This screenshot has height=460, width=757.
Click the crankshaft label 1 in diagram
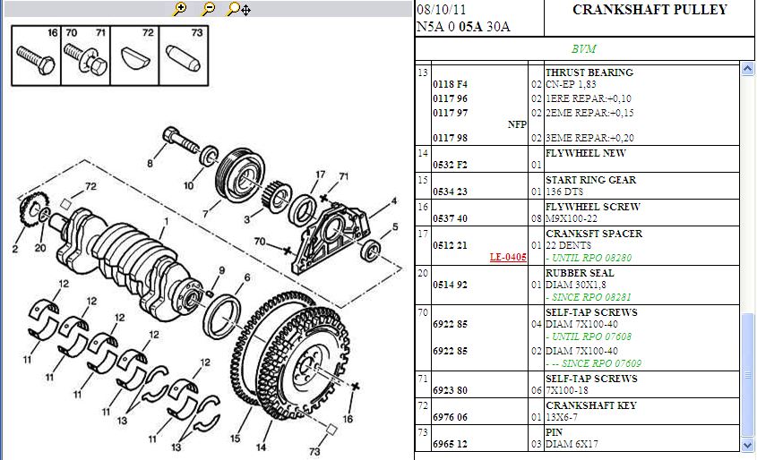pos(165,220)
